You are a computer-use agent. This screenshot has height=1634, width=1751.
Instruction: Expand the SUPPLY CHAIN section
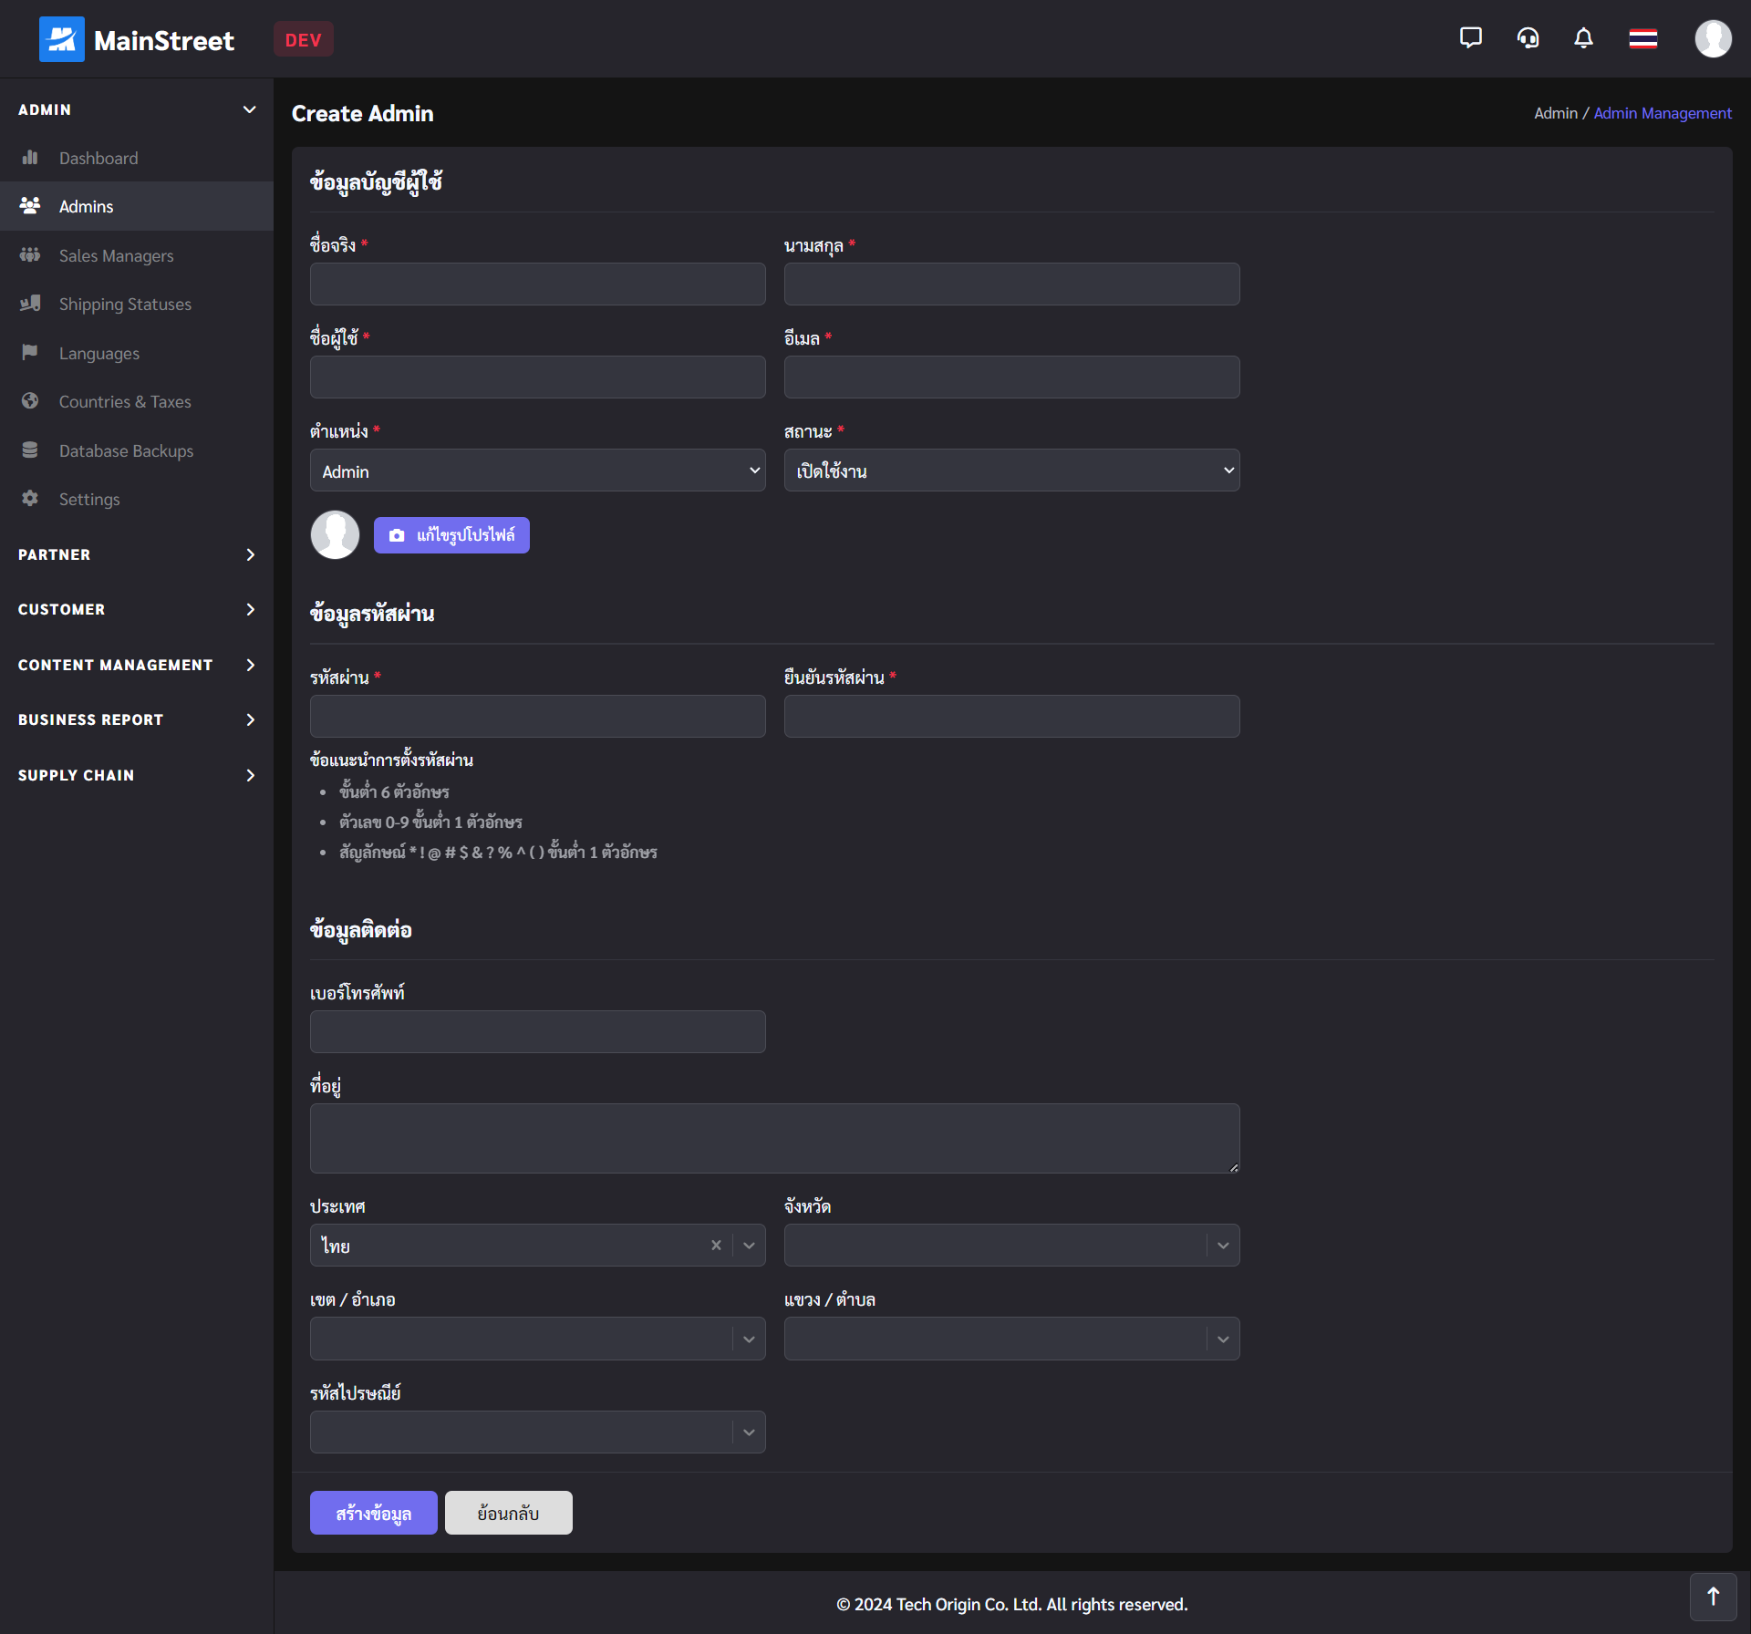coord(137,775)
